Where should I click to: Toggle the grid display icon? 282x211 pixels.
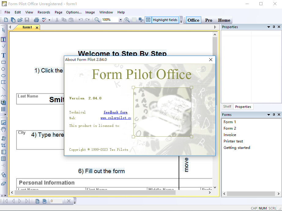coord(134,19)
